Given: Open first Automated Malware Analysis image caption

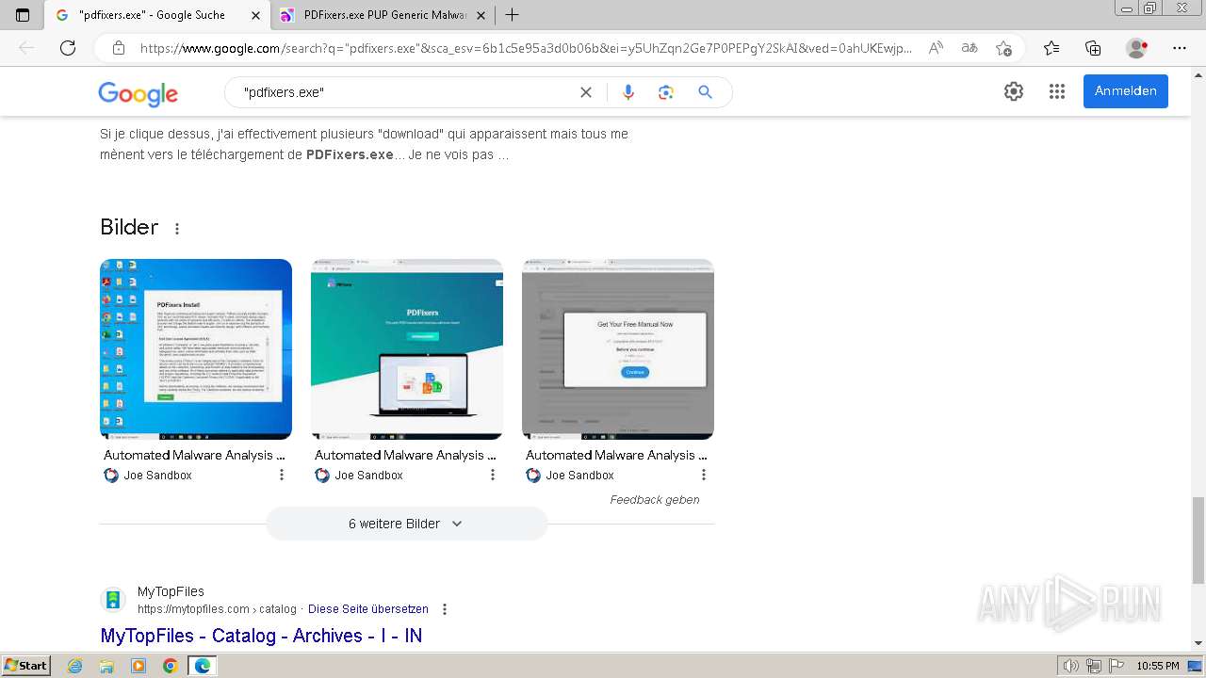Looking at the screenshot, I should point(194,455).
